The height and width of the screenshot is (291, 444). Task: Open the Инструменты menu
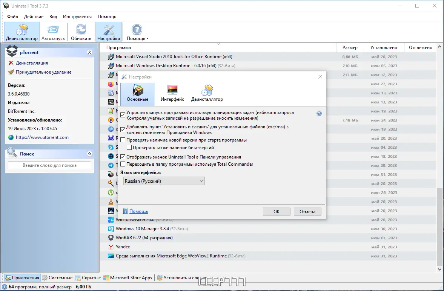click(77, 17)
